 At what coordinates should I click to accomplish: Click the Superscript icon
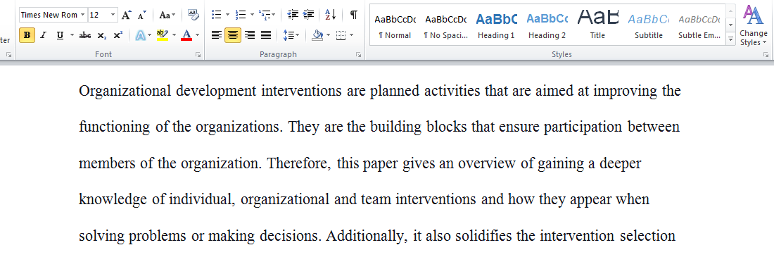click(x=118, y=35)
